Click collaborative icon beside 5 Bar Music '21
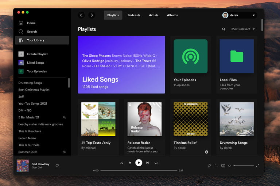 (65, 117)
